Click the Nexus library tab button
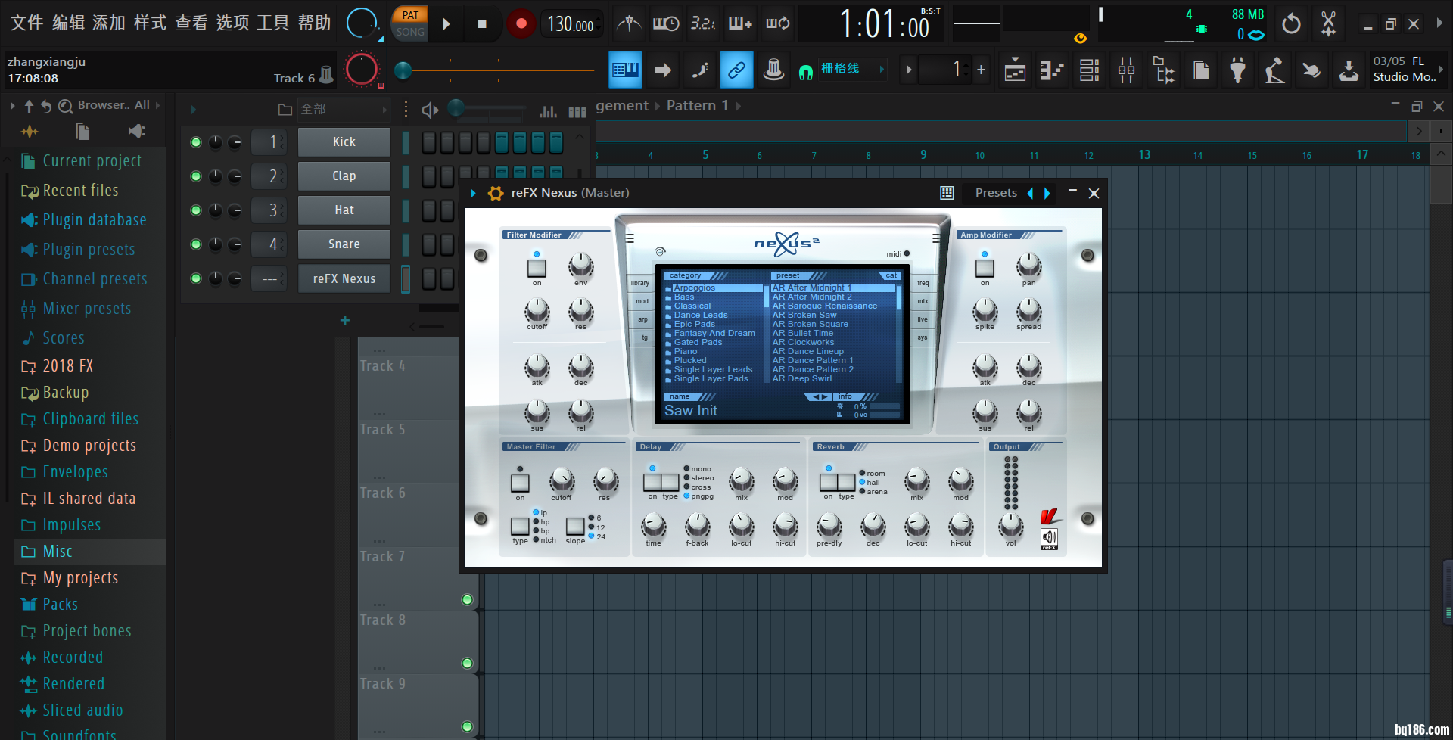 [640, 283]
